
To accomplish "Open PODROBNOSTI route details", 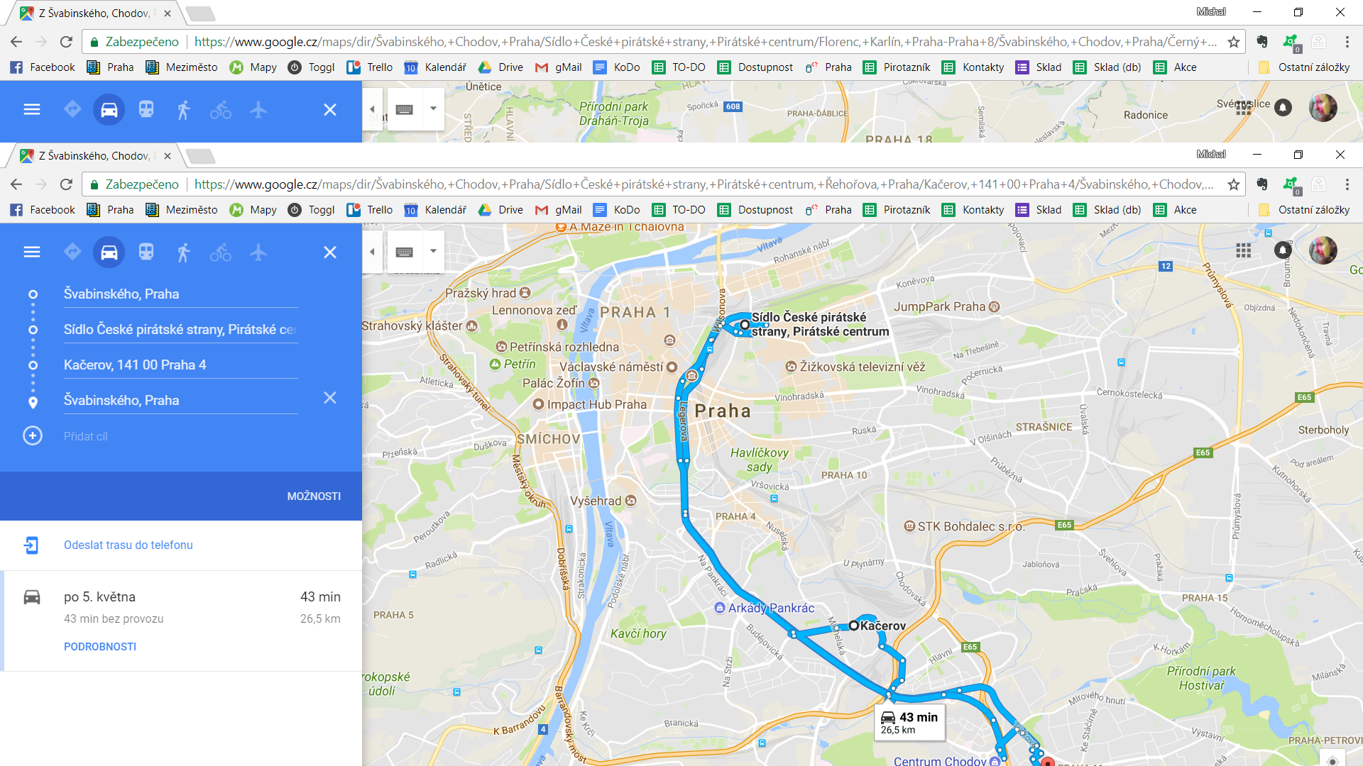I will click(100, 647).
